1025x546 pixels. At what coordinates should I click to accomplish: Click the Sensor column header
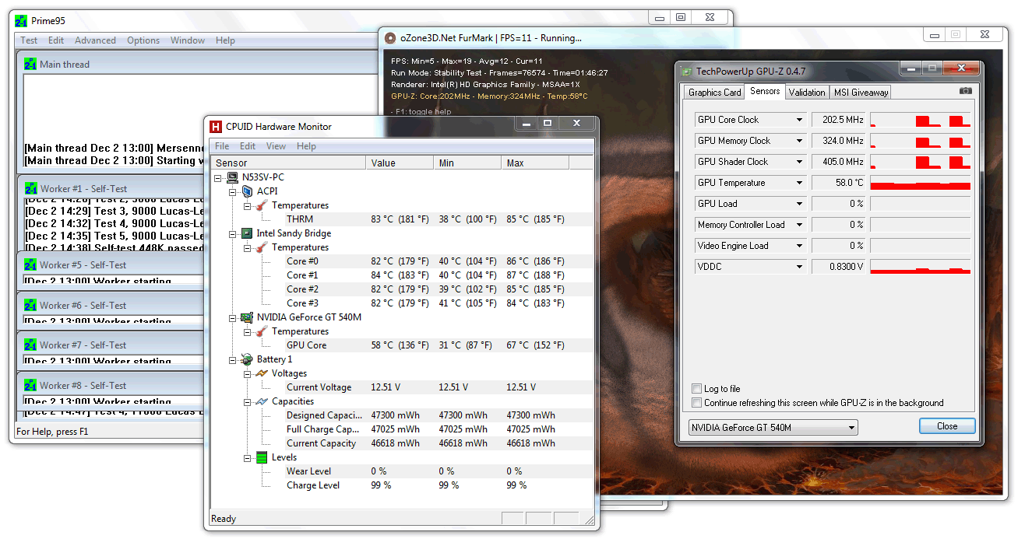[288, 163]
